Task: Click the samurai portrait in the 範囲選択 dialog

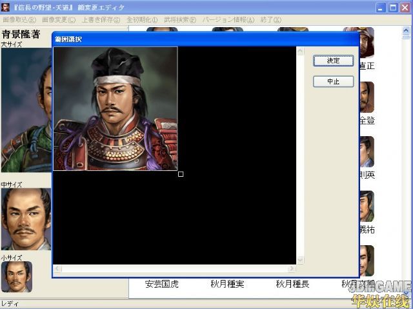Action: pos(116,109)
